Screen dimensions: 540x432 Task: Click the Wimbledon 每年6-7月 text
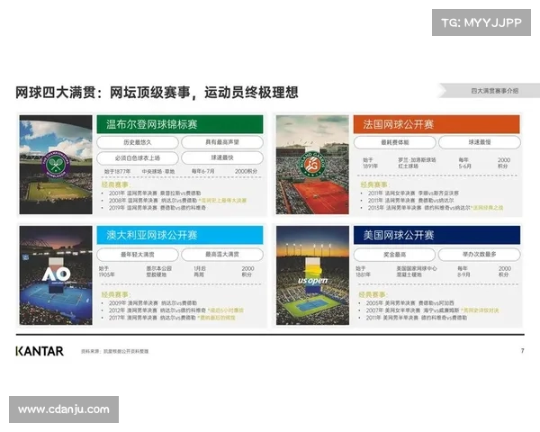click(202, 171)
